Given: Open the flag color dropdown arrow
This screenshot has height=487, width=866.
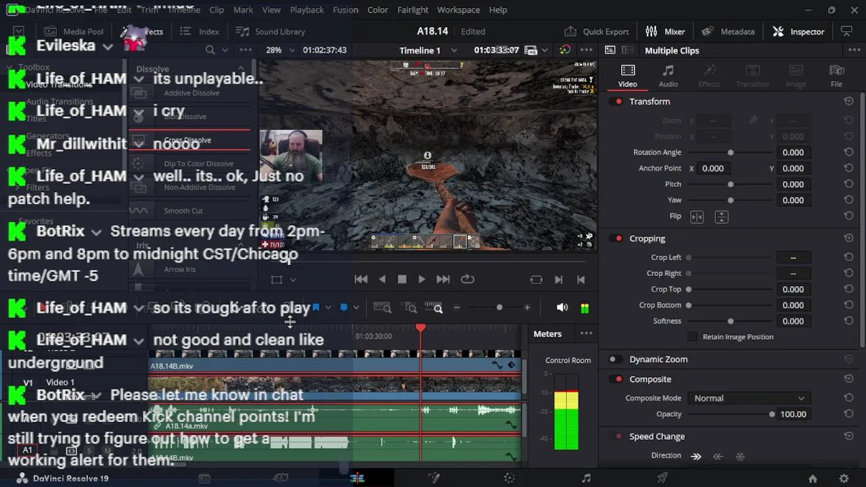Looking at the screenshot, I should [x=328, y=308].
